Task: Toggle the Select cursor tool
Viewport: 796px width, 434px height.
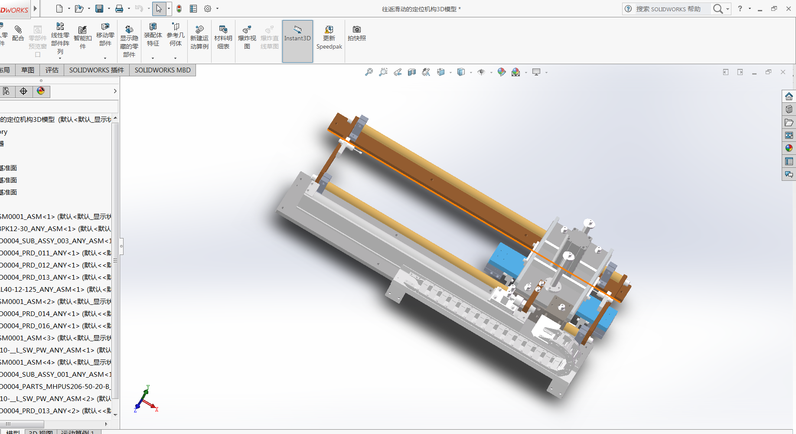Action: 159,9
